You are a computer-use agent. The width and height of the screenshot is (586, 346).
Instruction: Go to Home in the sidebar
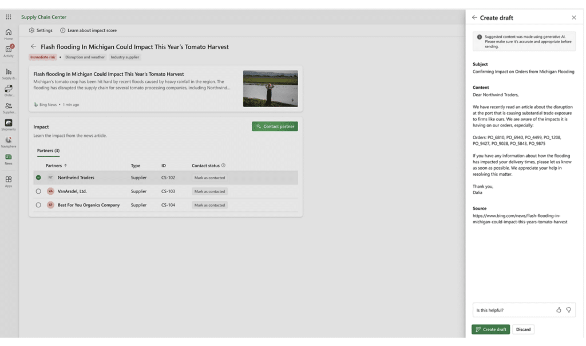click(x=9, y=33)
